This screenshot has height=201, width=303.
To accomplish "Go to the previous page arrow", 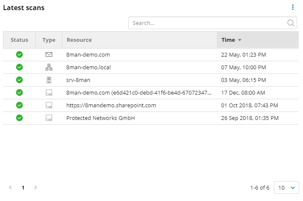I will click(x=11, y=187).
